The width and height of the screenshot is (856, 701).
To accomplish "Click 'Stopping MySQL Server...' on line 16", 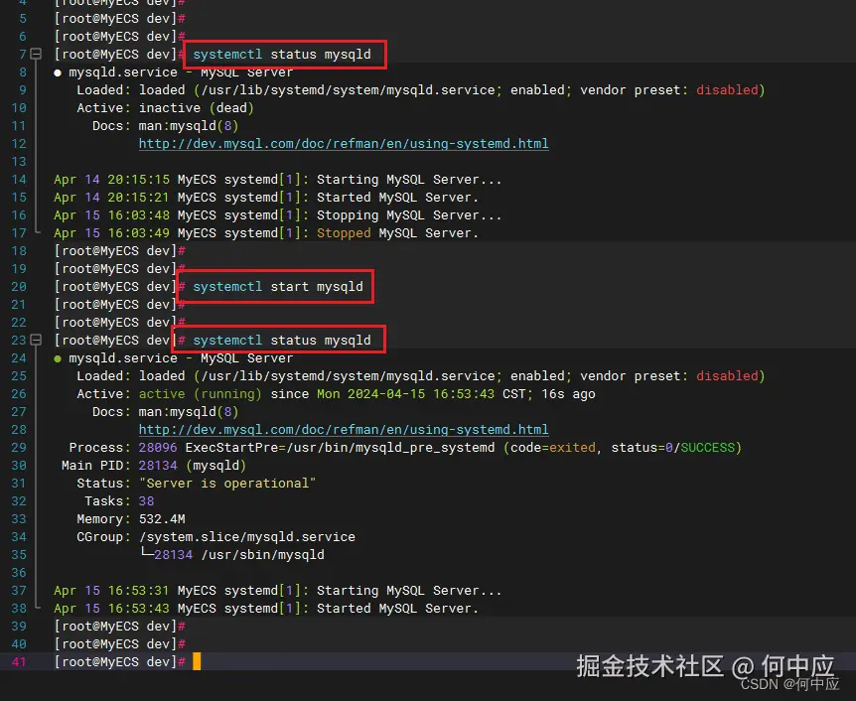I will (x=409, y=215).
